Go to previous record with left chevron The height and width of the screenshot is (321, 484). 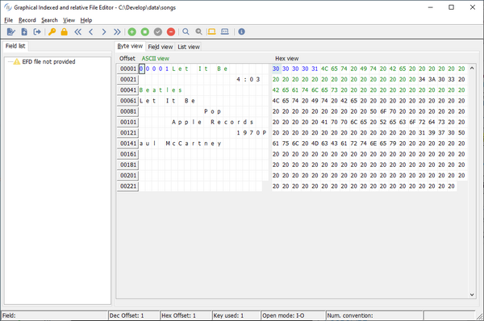click(x=90, y=31)
